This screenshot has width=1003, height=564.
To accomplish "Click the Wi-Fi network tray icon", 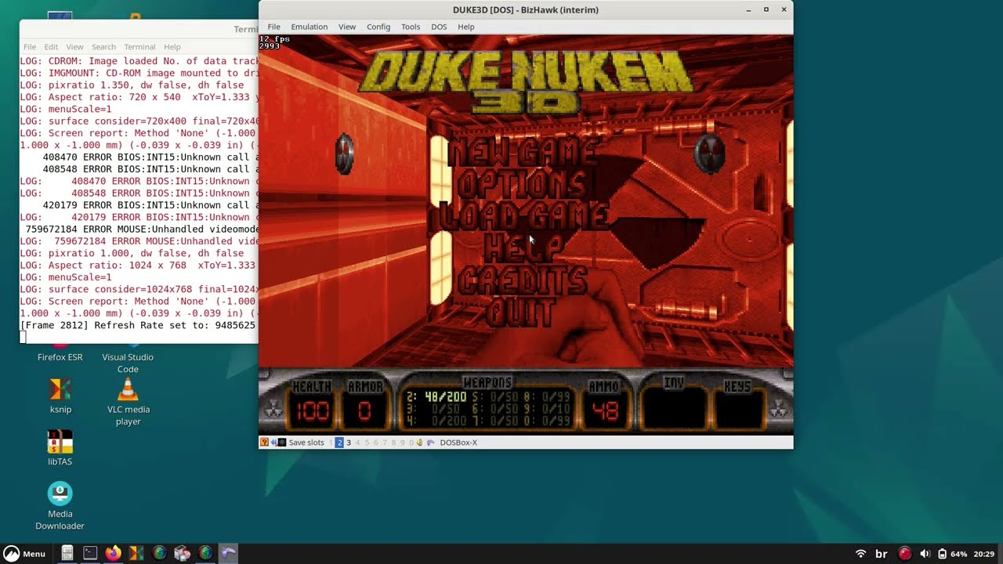I will point(860,554).
